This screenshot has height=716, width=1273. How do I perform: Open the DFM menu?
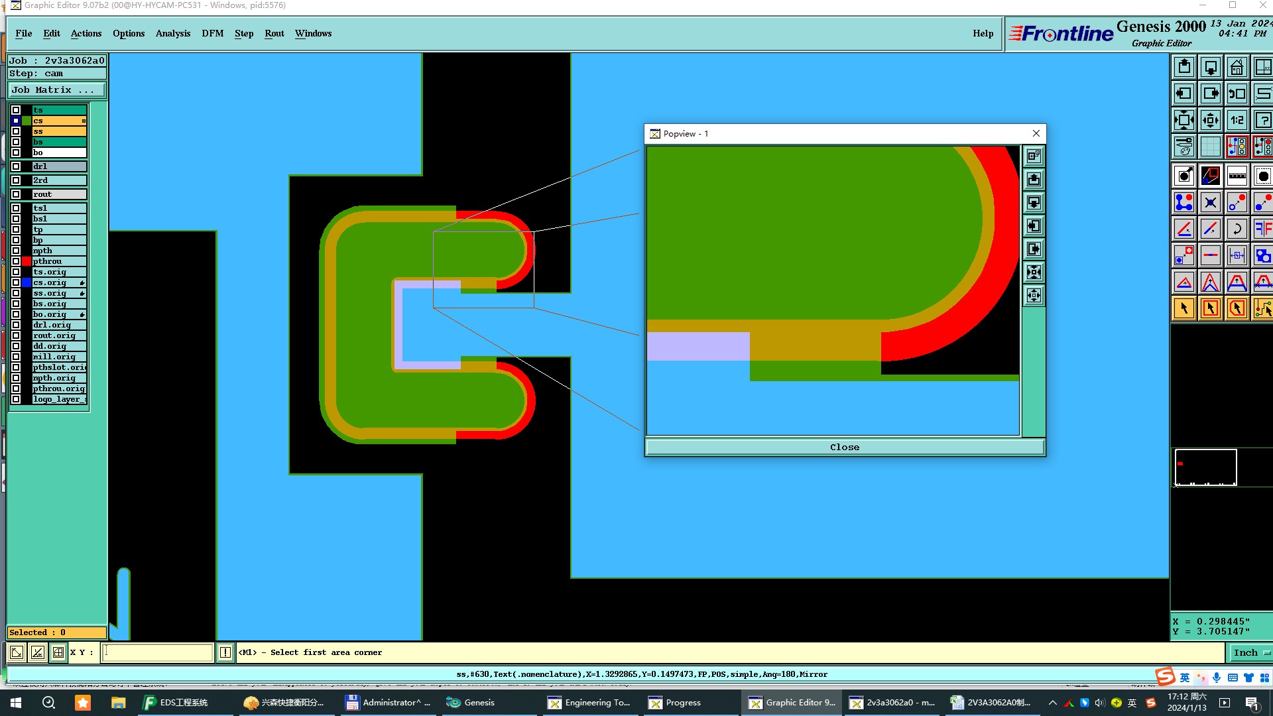(x=212, y=33)
